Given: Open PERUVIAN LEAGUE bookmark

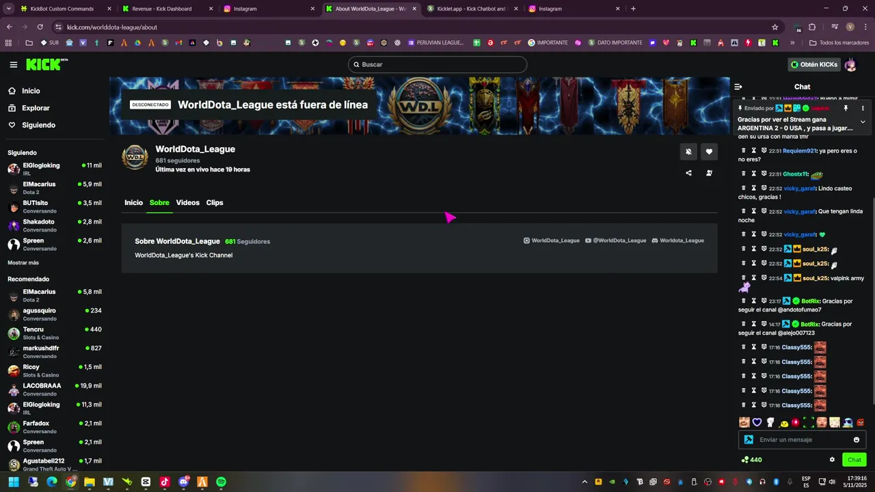Looking at the screenshot, I should (x=435, y=42).
